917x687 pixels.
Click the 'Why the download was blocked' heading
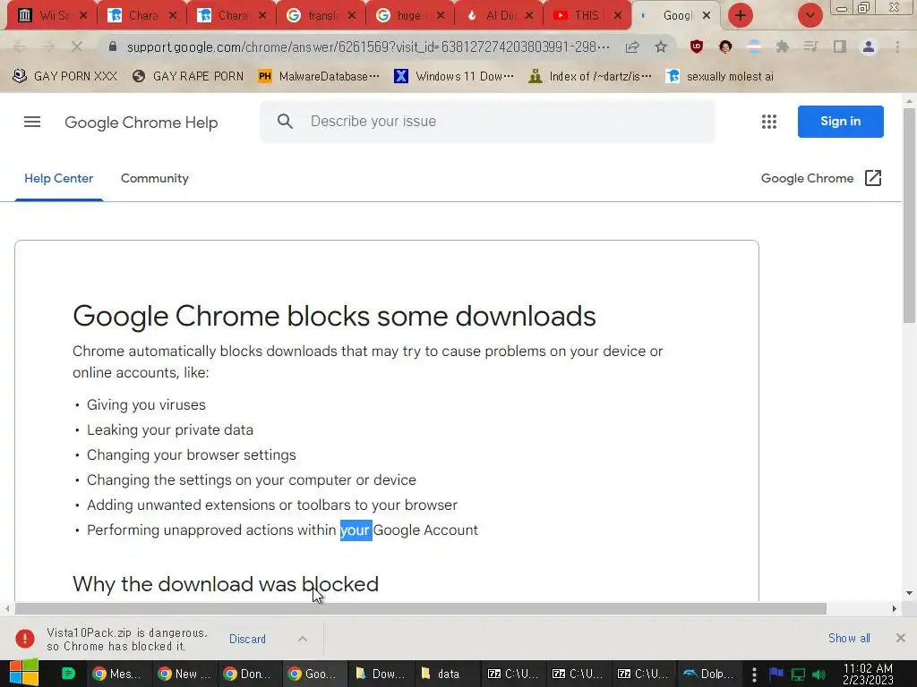point(226,584)
